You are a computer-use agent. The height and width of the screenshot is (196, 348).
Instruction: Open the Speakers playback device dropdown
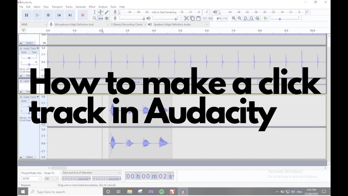181,24
